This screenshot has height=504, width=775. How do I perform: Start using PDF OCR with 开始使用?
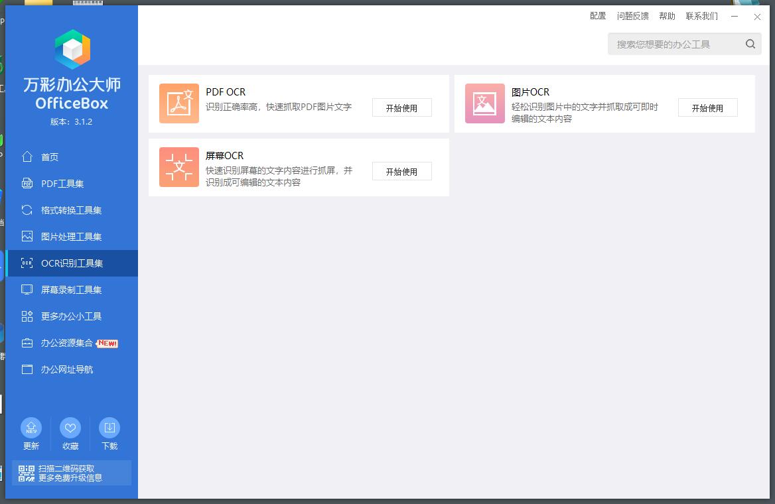(x=402, y=107)
